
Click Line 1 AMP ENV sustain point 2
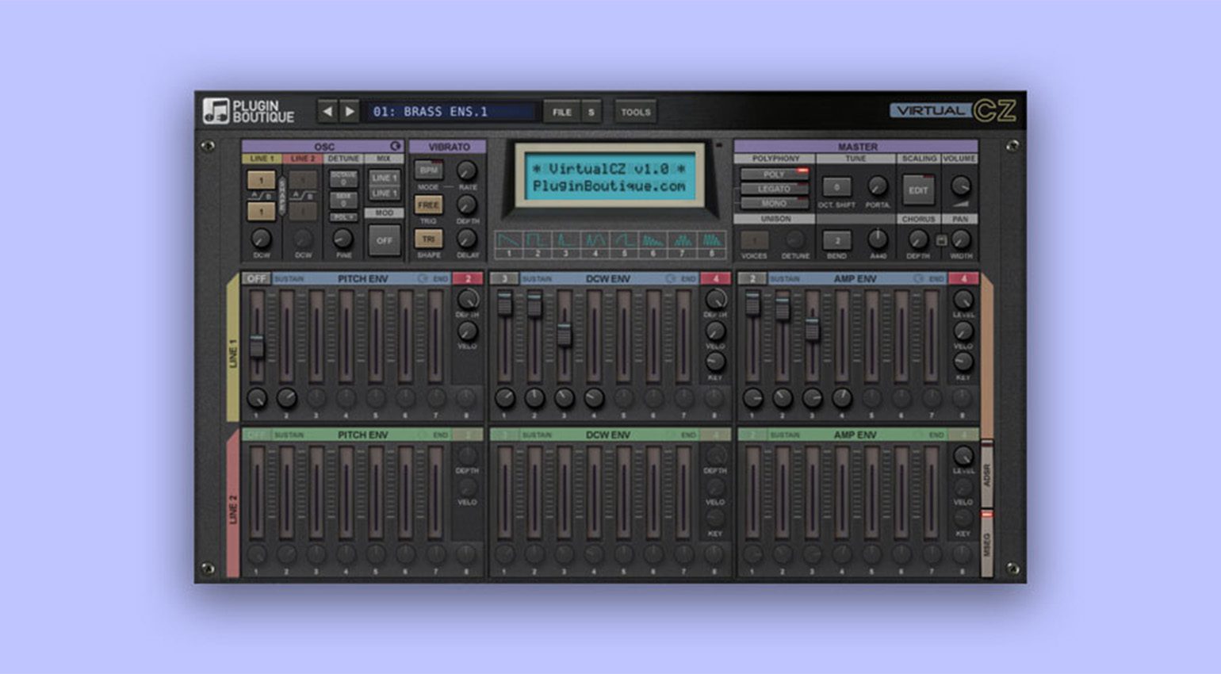752,278
